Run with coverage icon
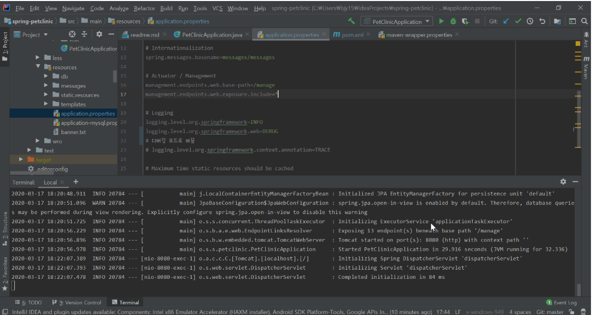This screenshot has width=592, height=315. coord(465,21)
